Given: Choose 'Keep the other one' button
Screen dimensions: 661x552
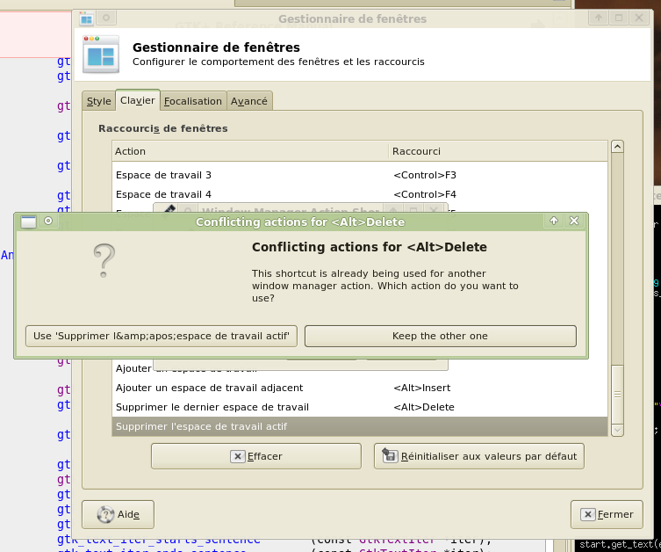Looking at the screenshot, I should (x=440, y=337).
